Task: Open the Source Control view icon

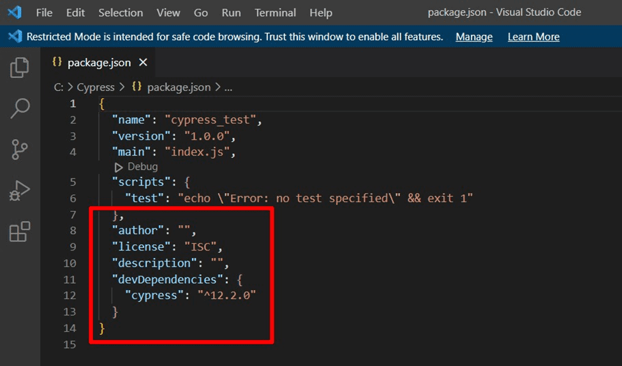Action: click(20, 149)
